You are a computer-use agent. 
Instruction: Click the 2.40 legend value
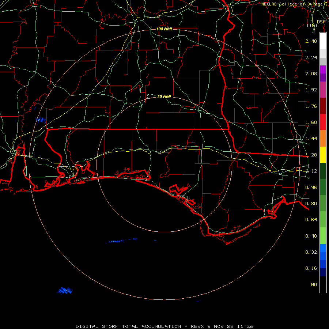coord(311,41)
